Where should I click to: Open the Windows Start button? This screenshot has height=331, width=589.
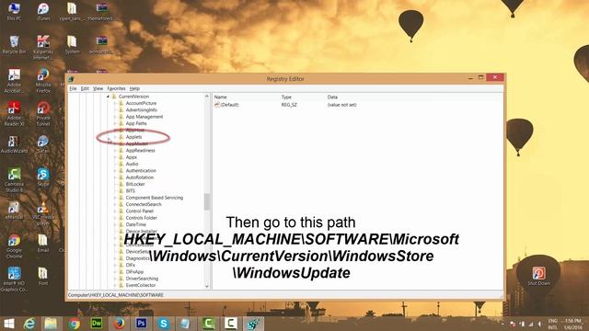click(x=9, y=324)
